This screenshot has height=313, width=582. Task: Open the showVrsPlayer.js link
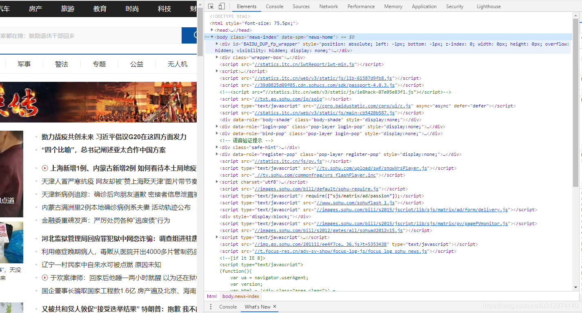tap(371, 168)
